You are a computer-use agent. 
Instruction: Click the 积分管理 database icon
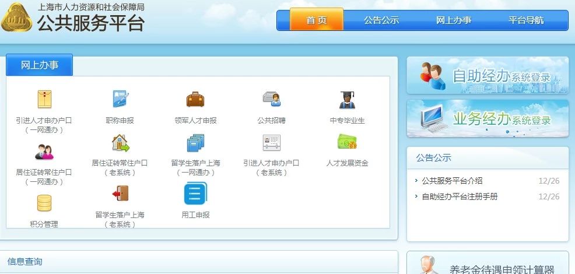[x=44, y=203]
